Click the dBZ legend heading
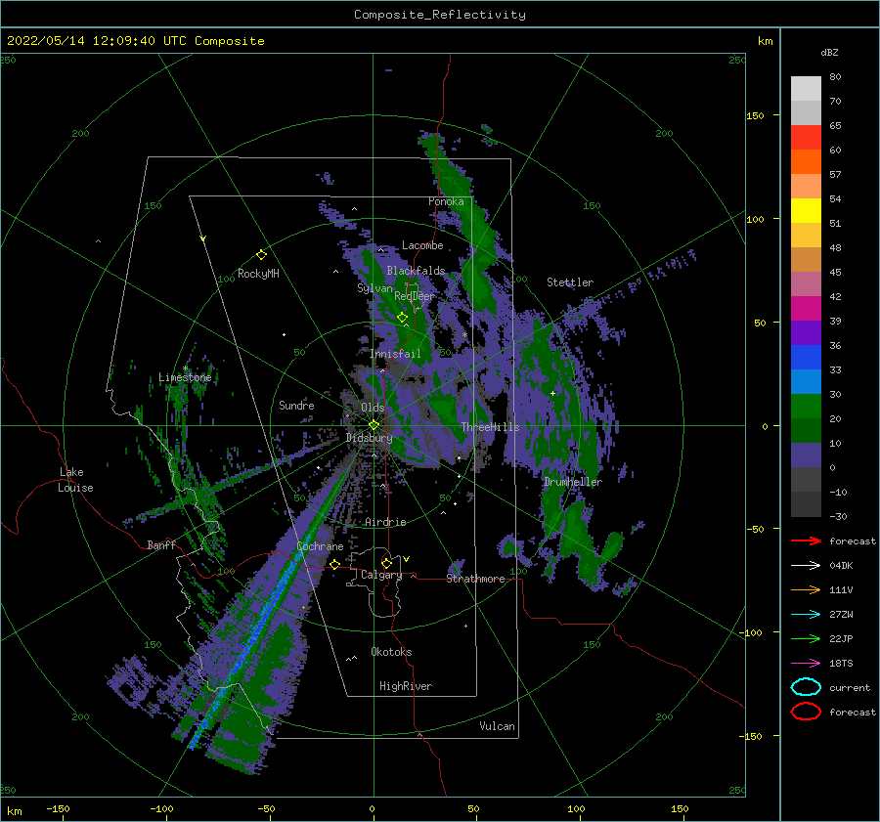This screenshot has width=880, height=822. pos(829,53)
